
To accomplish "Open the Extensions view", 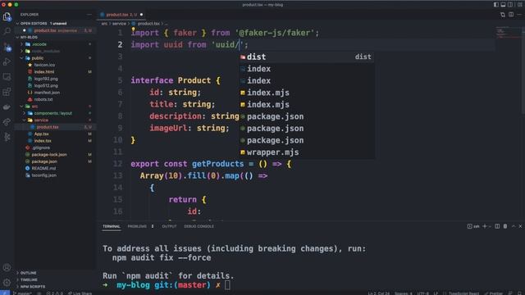I will pos(7,92).
